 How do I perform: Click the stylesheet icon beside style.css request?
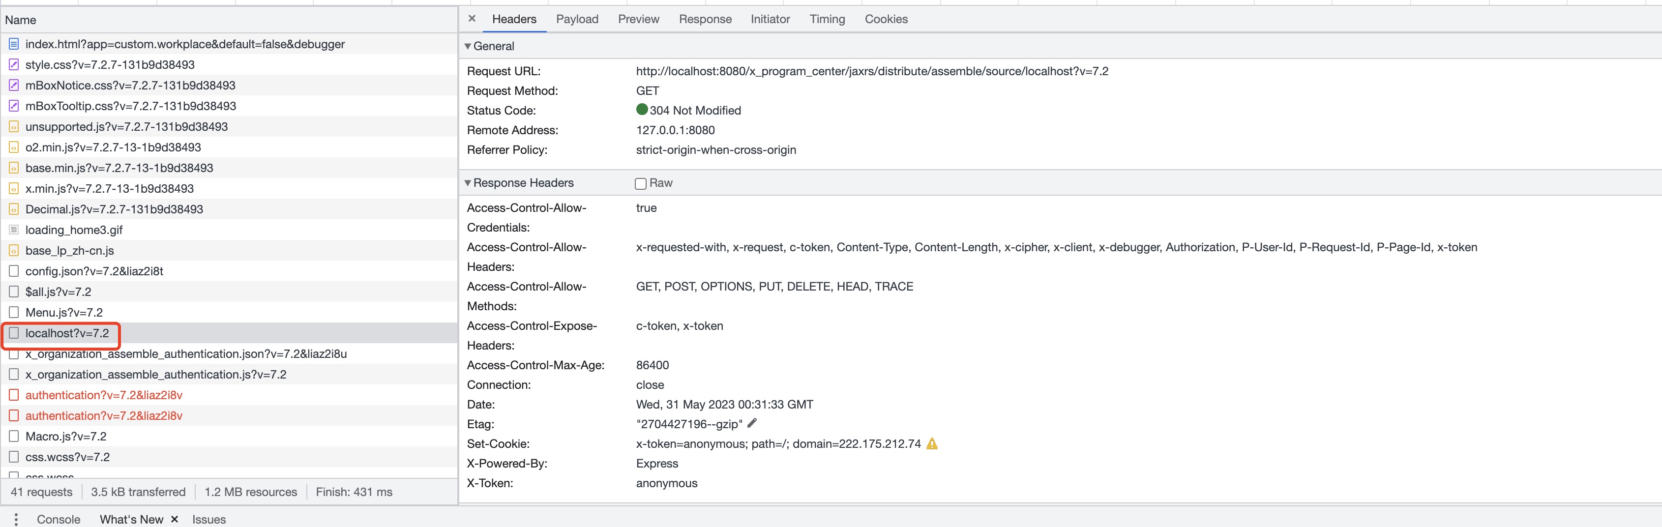14,64
